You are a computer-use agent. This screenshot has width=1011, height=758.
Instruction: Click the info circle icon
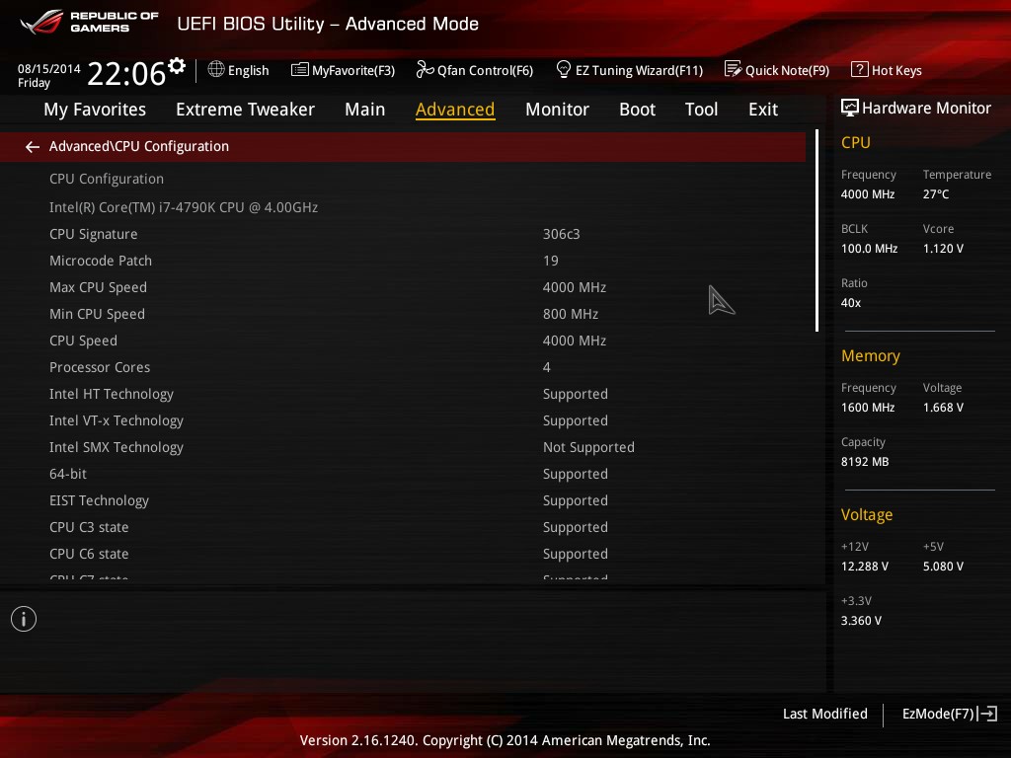coord(24,619)
